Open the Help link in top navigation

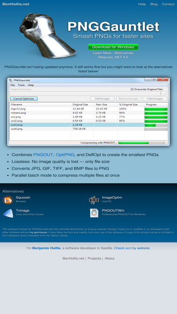click(142, 4)
